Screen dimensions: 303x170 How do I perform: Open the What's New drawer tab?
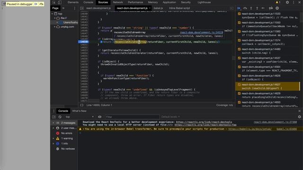[79, 111]
